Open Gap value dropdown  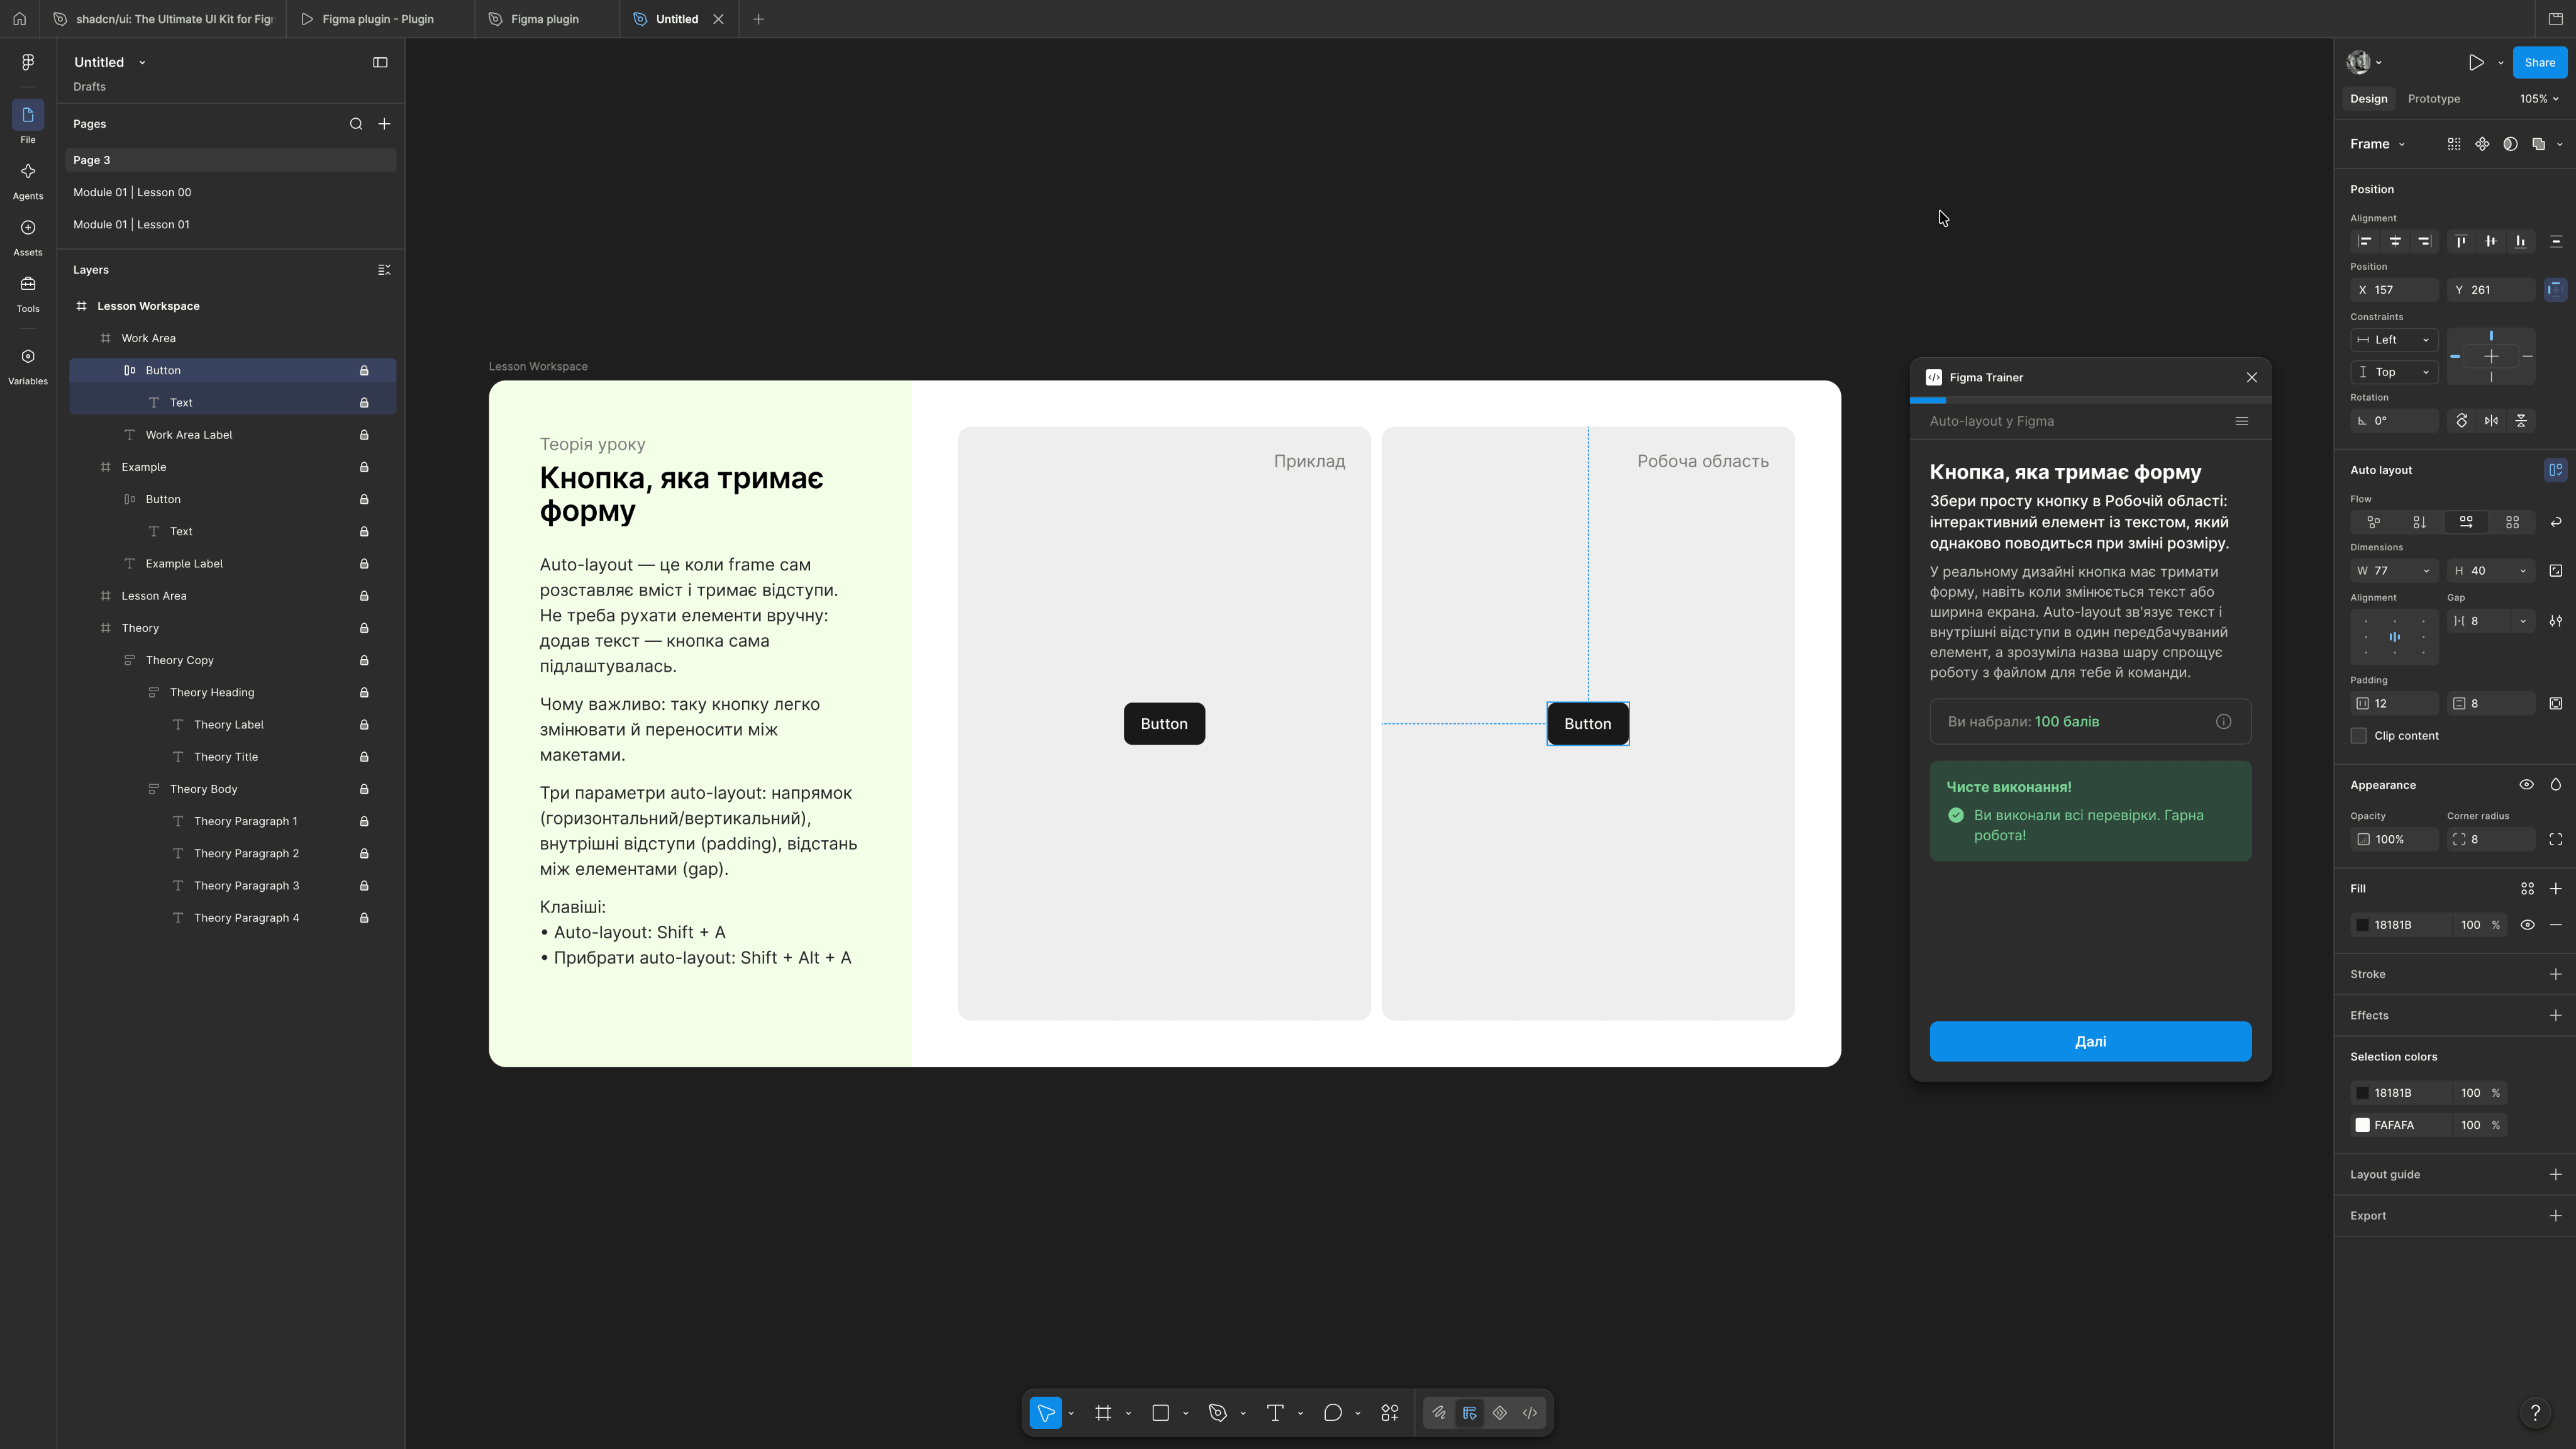click(2522, 621)
